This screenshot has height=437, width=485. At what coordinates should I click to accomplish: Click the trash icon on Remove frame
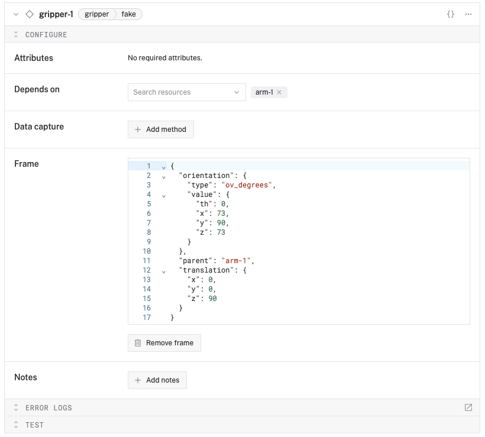click(138, 343)
